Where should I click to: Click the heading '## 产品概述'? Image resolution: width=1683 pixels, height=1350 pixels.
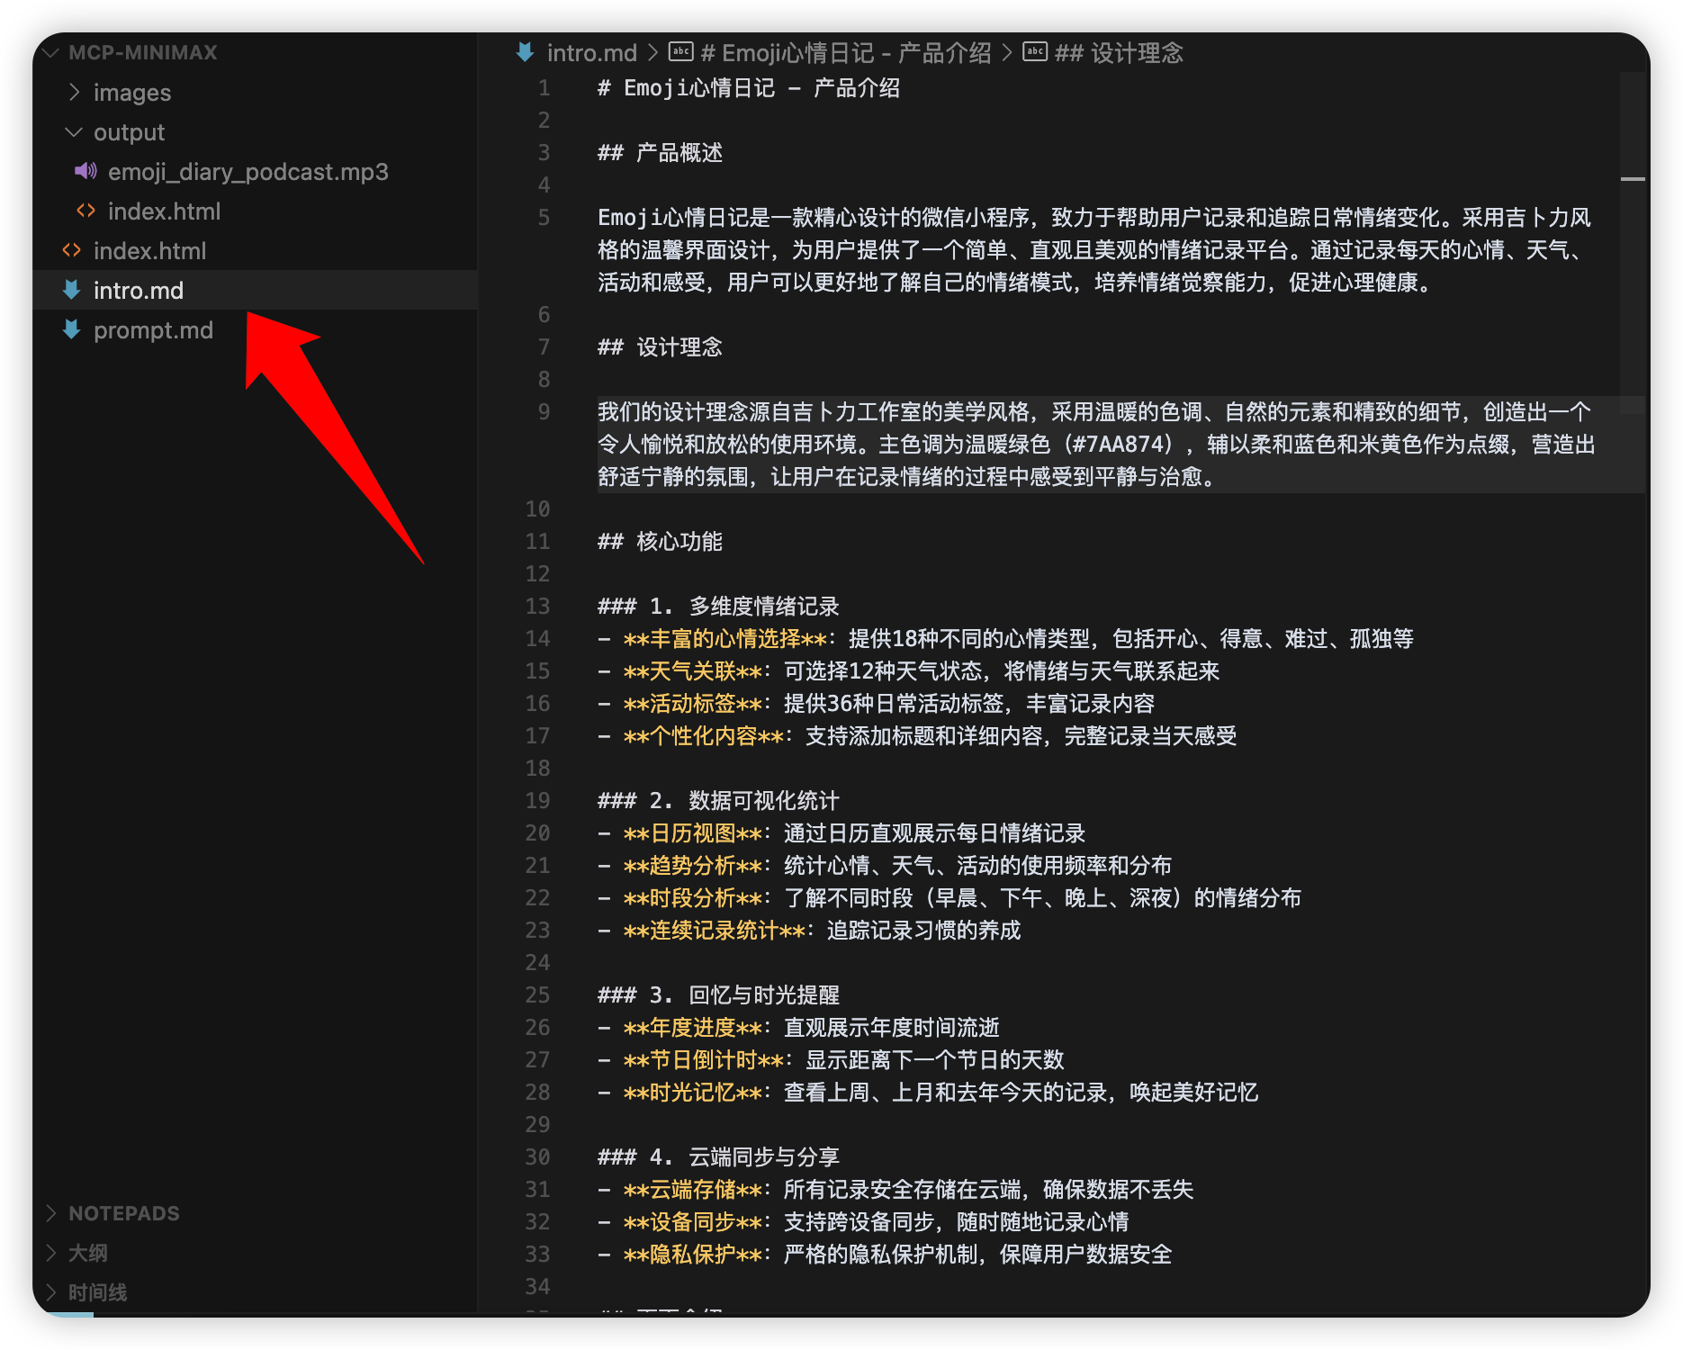tap(660, 153)
